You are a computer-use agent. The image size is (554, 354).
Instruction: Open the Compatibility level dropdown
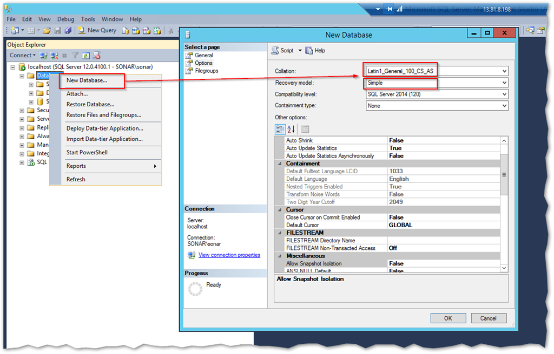tap(504, 94)
